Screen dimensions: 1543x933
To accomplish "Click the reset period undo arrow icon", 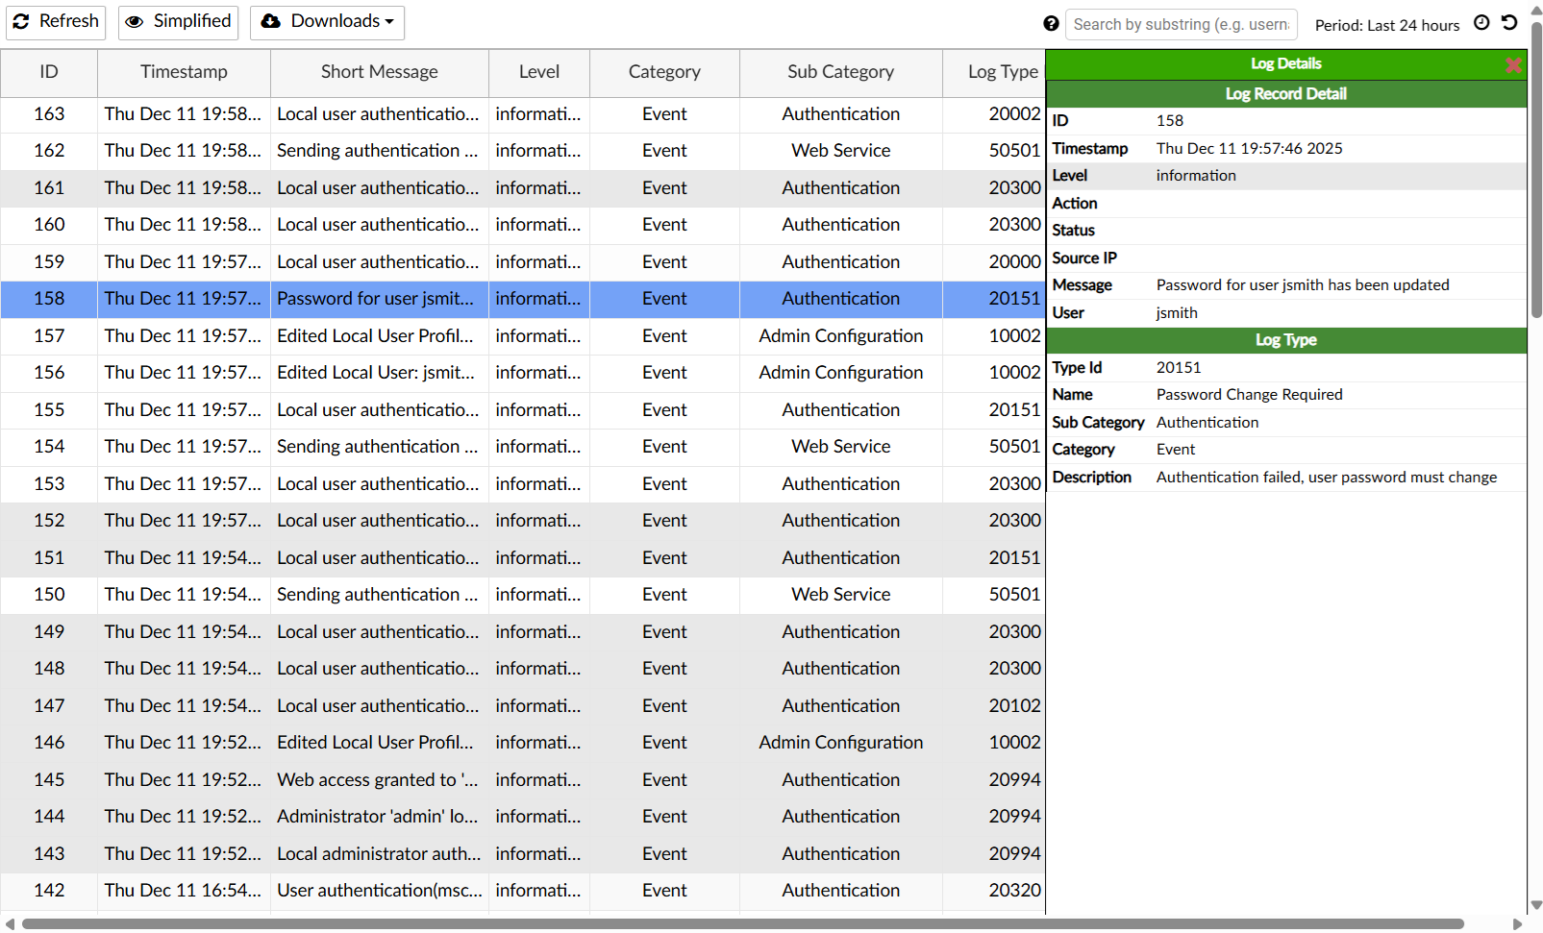I will point(1509,23).
